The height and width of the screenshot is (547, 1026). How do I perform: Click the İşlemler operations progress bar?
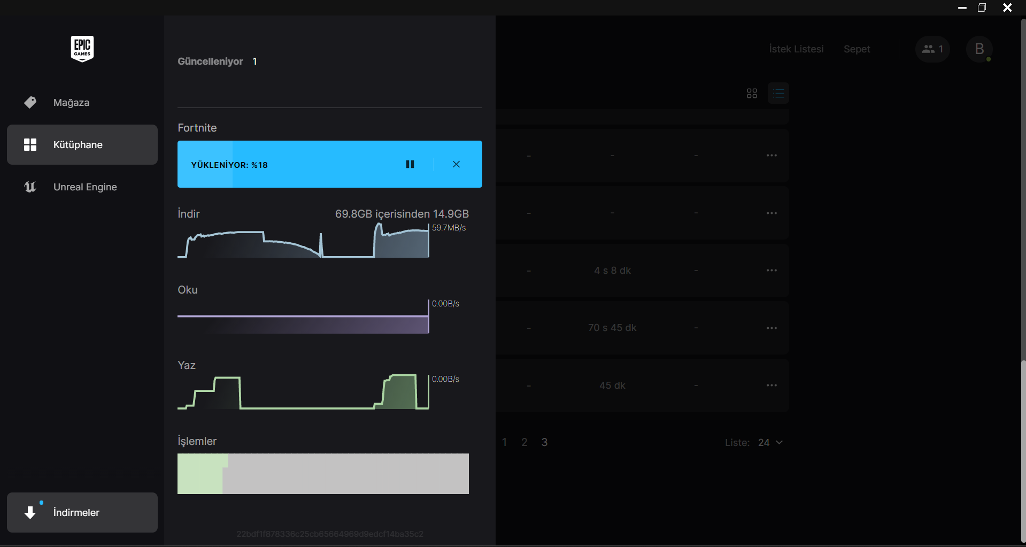pos(323,474)
